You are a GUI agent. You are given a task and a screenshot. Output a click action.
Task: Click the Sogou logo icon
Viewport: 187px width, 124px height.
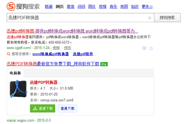11,6
